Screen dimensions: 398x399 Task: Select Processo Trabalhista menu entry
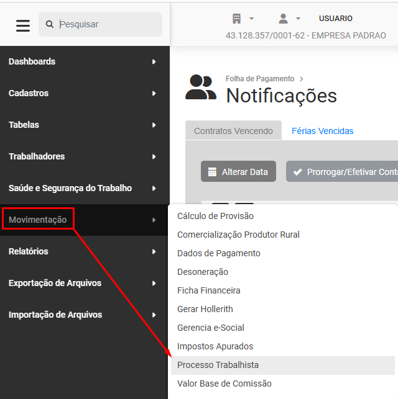218,365
